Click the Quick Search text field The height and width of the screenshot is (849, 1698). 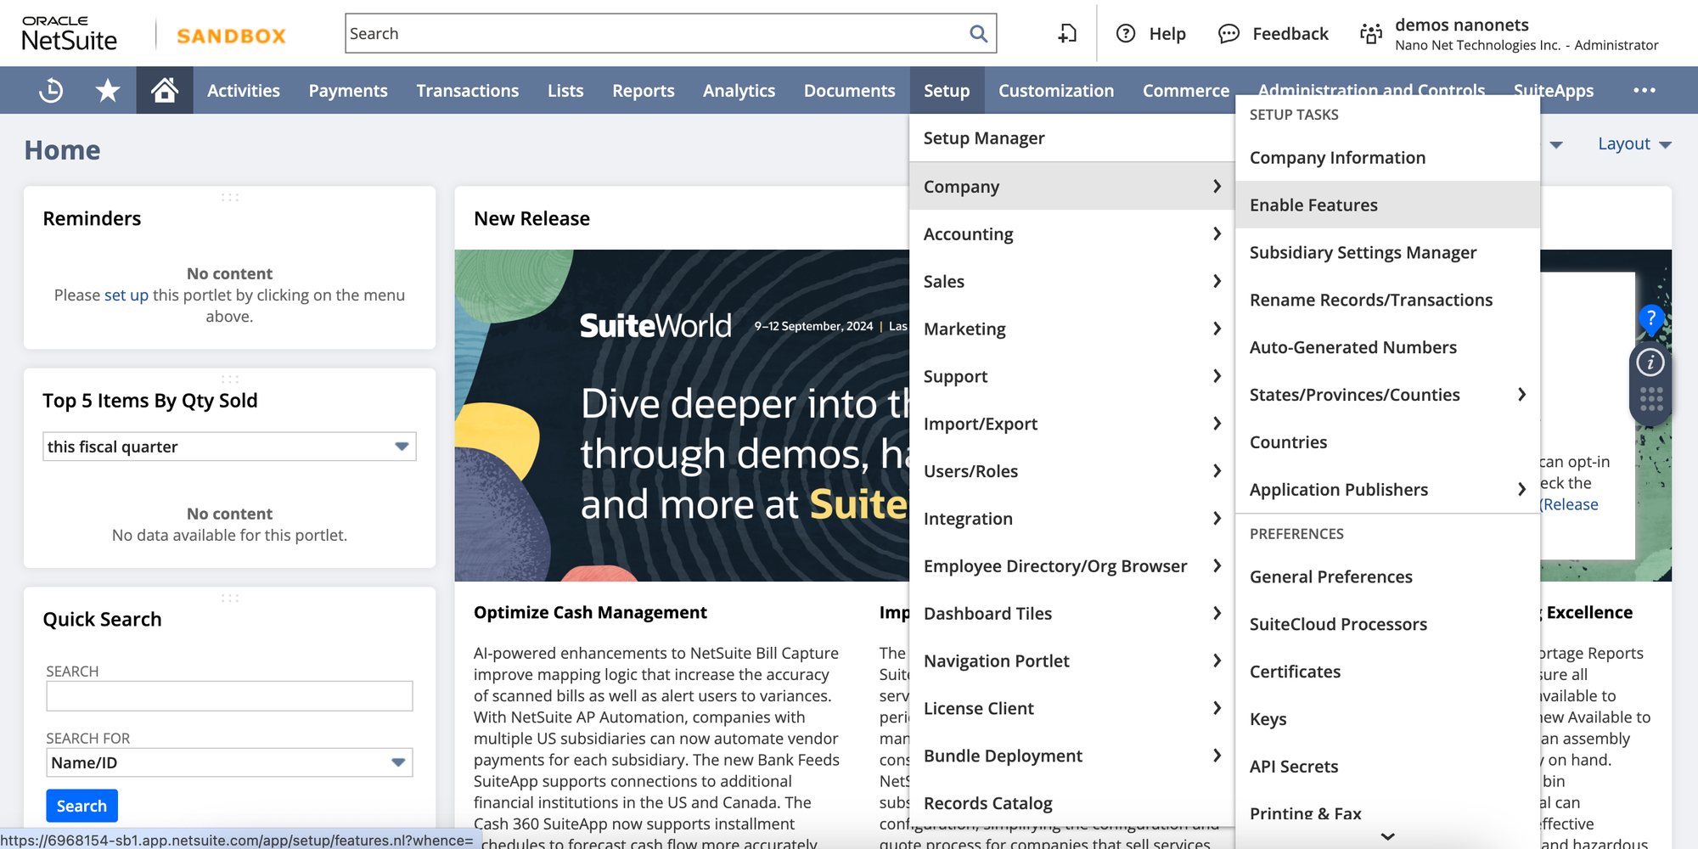pyautogui.click(x=229, y=696)
